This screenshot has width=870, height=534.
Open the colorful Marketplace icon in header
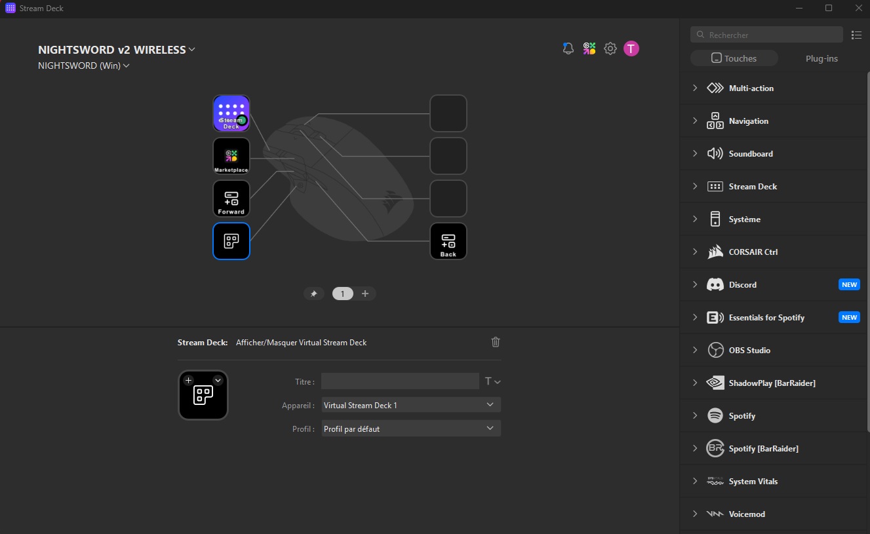[589, 48]
